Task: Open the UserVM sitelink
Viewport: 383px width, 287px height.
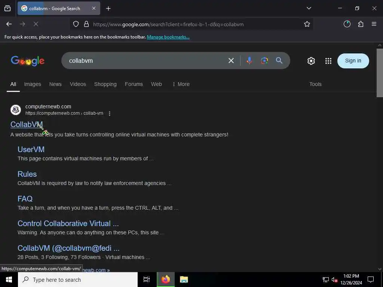Action: pos(31,149)
